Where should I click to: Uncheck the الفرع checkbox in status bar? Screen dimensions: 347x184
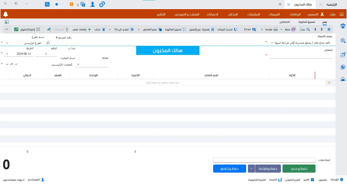pyautogui.click(x=313, y=180)
